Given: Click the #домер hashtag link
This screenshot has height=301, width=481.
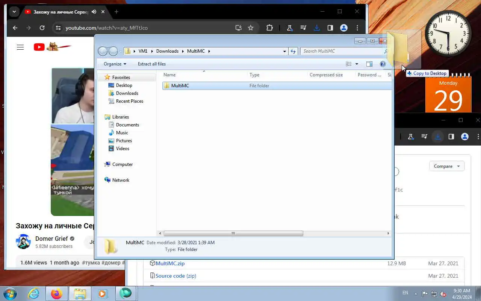Looking at the screenshot, I should 111,263.
